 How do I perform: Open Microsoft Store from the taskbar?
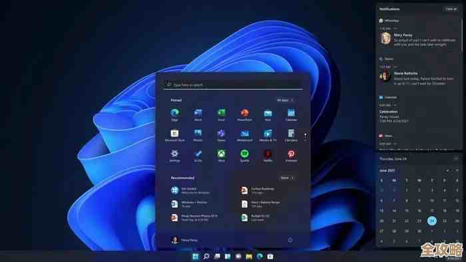tap(270, 257)
